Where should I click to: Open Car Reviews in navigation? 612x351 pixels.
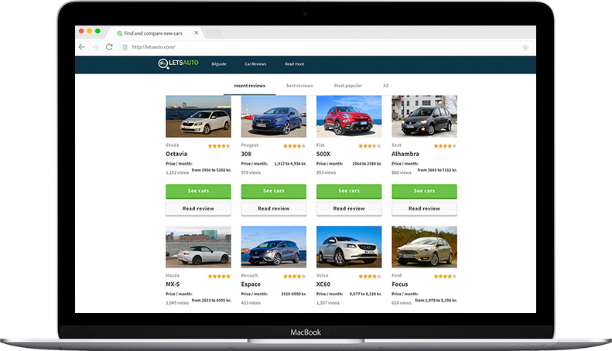(x=255, y=64)
